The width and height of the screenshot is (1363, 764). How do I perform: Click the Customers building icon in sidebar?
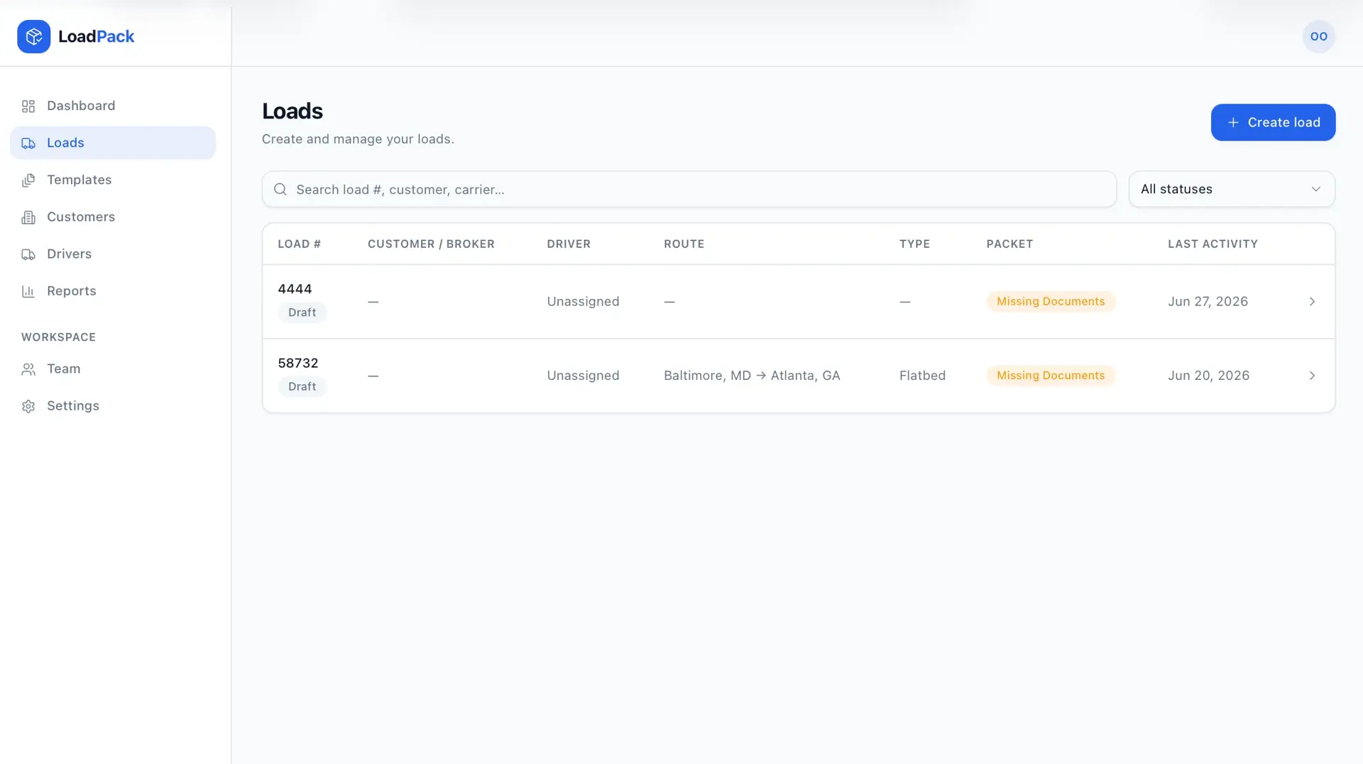coord(28,217)
